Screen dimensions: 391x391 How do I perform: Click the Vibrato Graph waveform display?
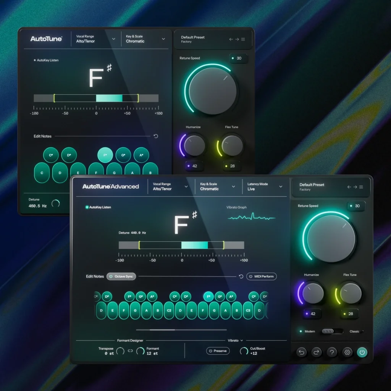point(252,217)
